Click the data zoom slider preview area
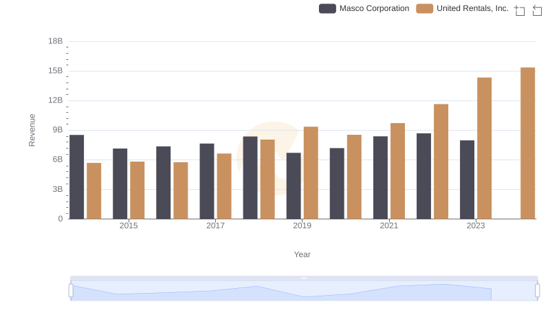Viewport: 550px width, 317px height. pos(304,291)
